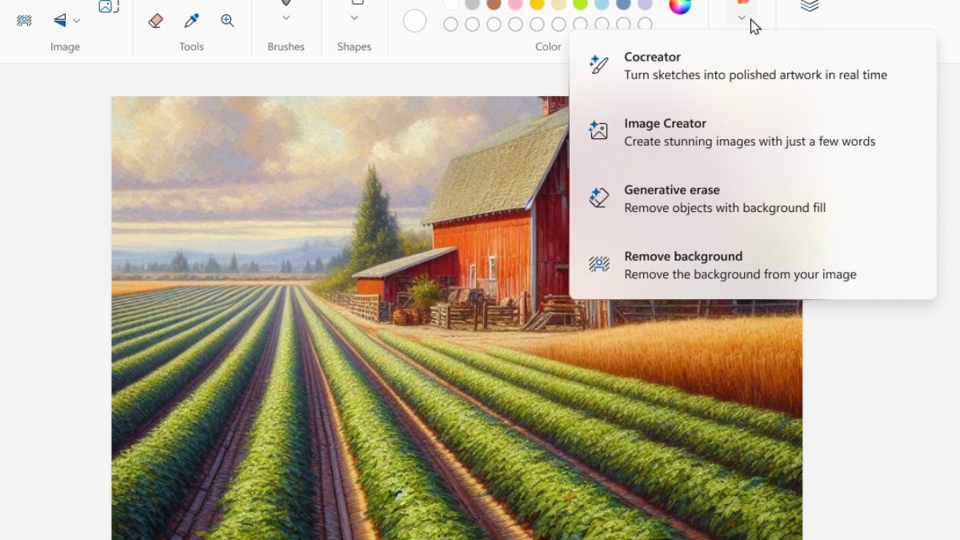This screenshot has height=540, width=960.
Task: Pick the pink color swatch
Action: [x=516, y=5]
